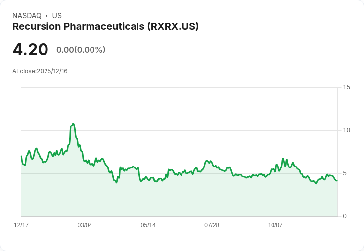Click the NASDAQ exchange label
The width and height of the screenshot is (364, 251).
point(27,16)
